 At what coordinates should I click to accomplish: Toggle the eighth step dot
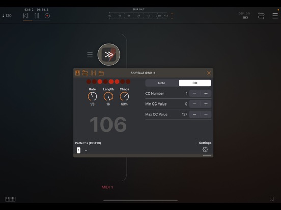point(128,82)
